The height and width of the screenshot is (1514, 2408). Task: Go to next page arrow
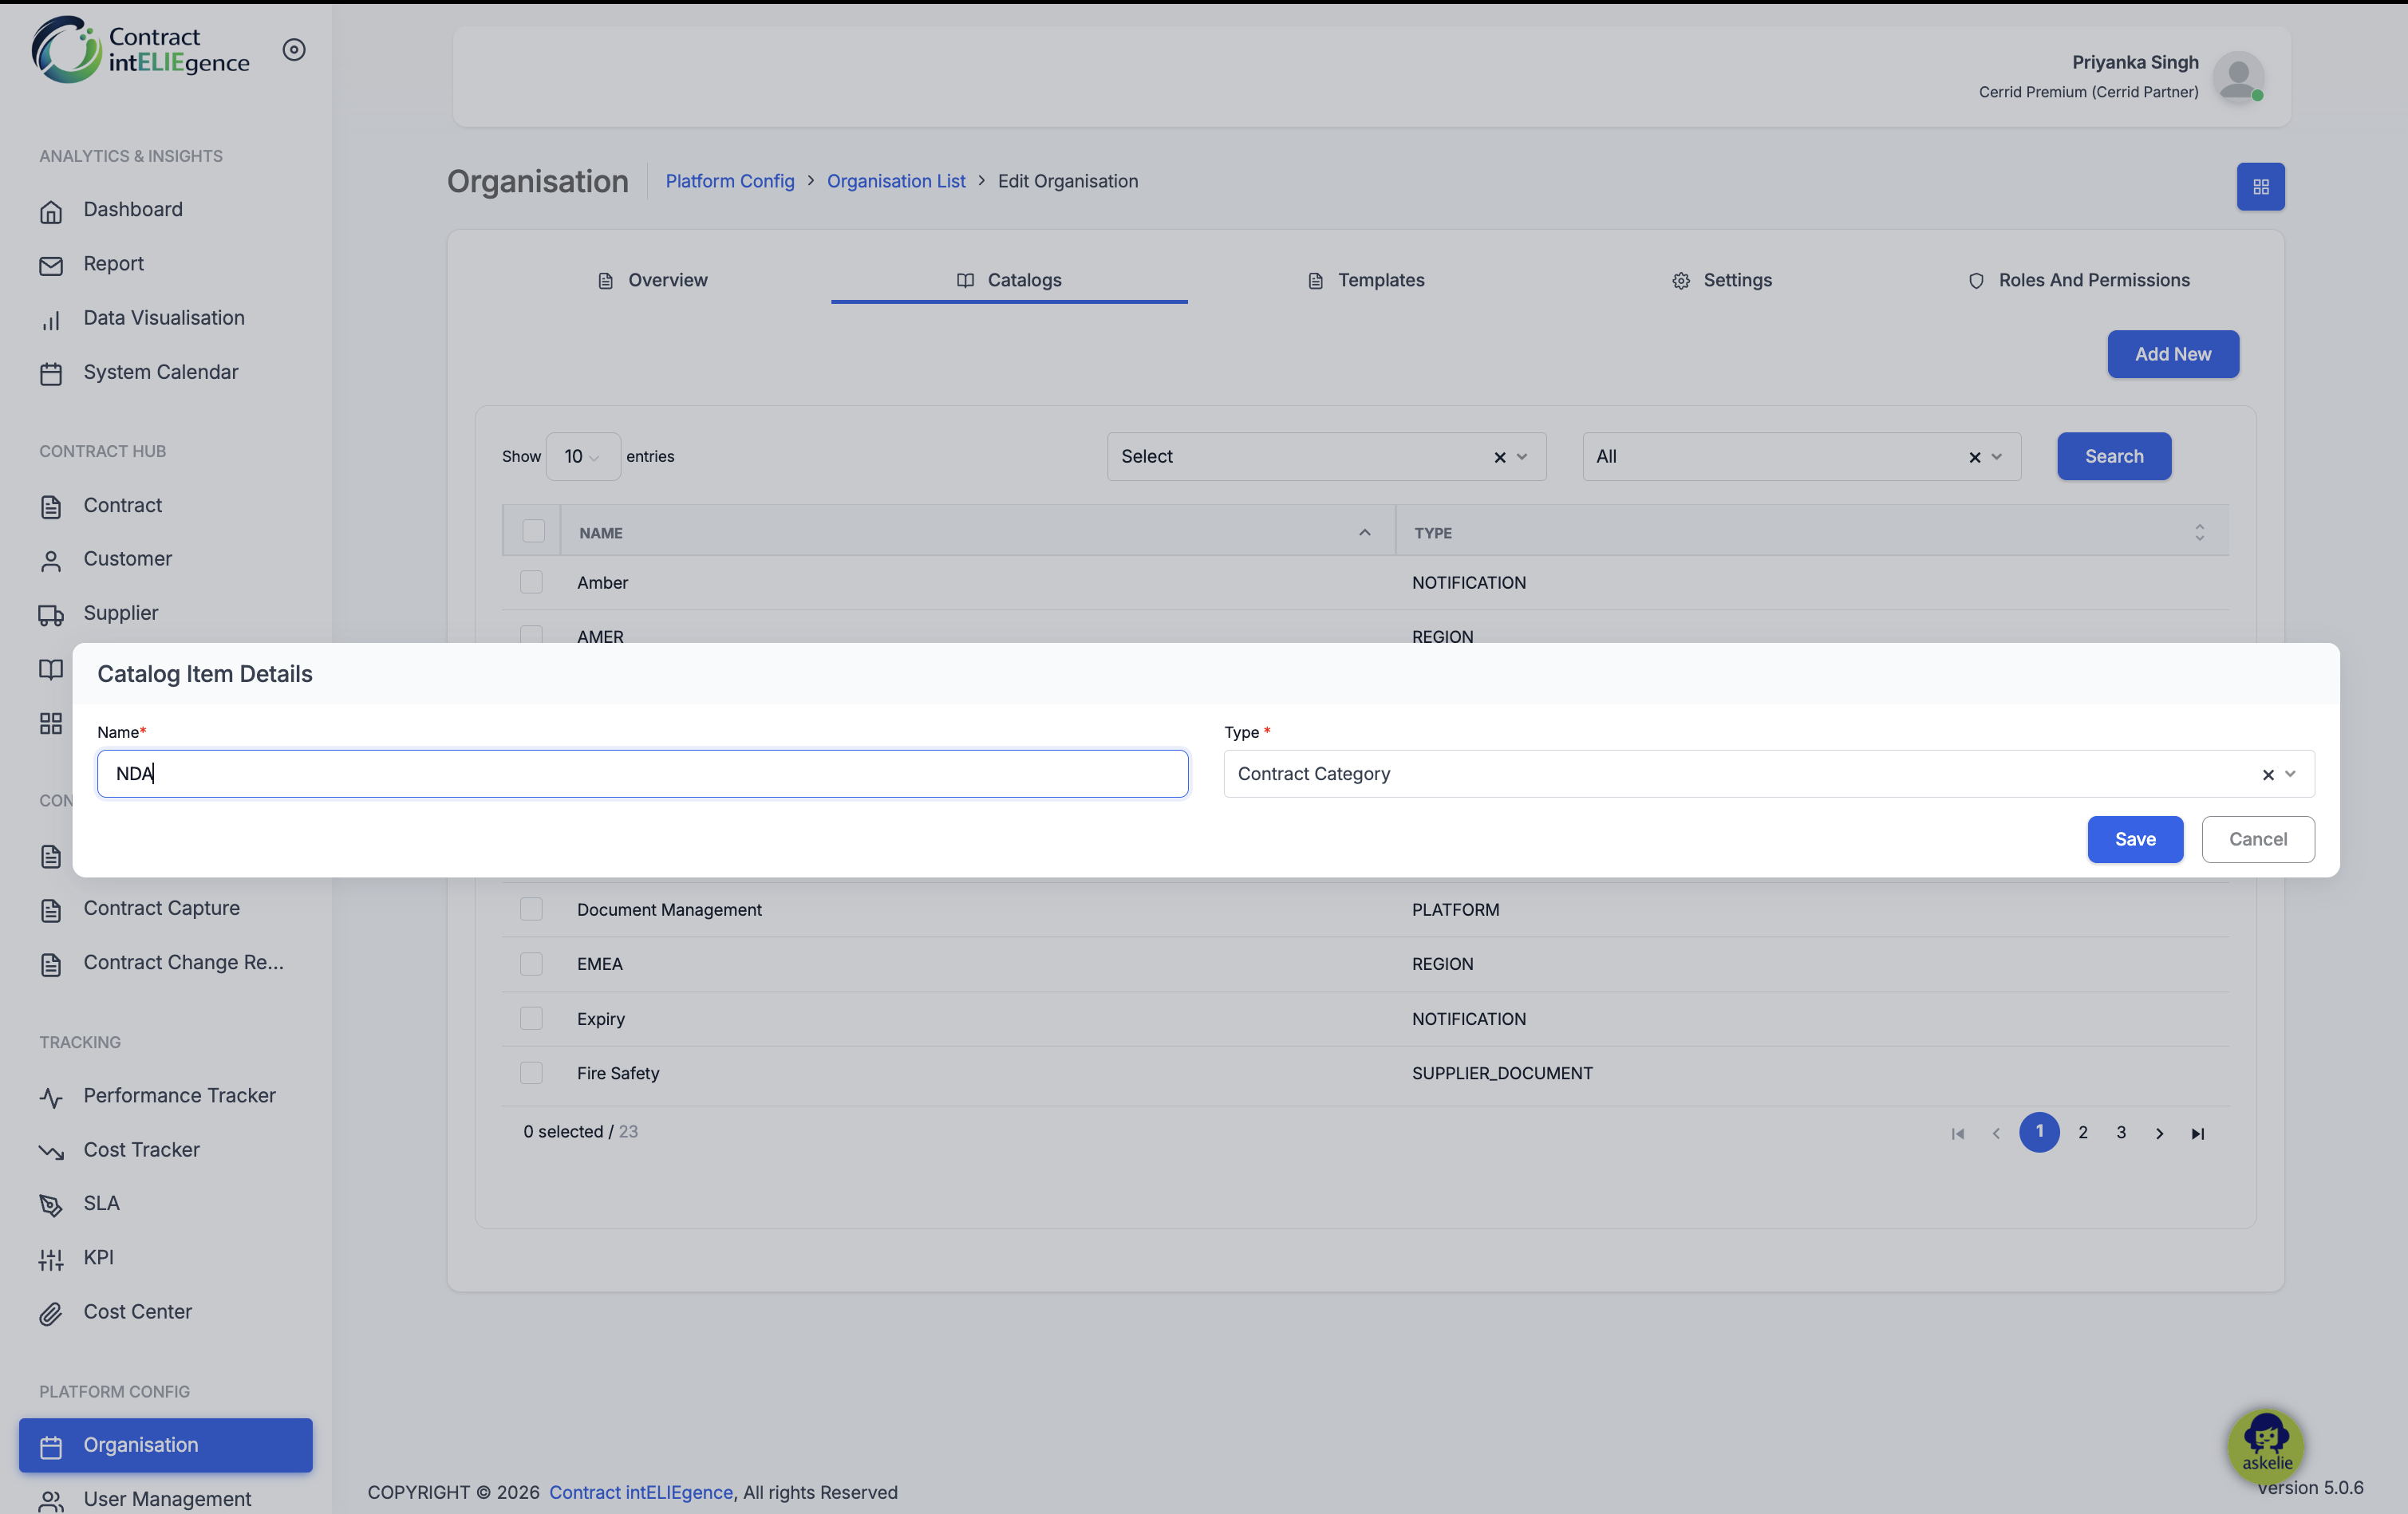[x=2159, y=1133]
